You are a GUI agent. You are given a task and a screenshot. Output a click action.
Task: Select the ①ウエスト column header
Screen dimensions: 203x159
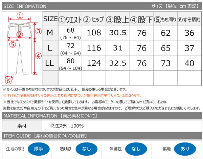click(x=70, y=20)
